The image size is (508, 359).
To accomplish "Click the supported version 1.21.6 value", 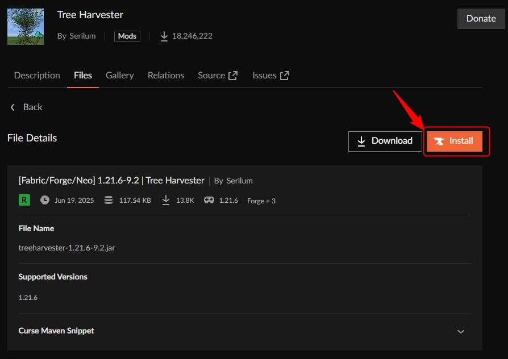I will 28,298.
